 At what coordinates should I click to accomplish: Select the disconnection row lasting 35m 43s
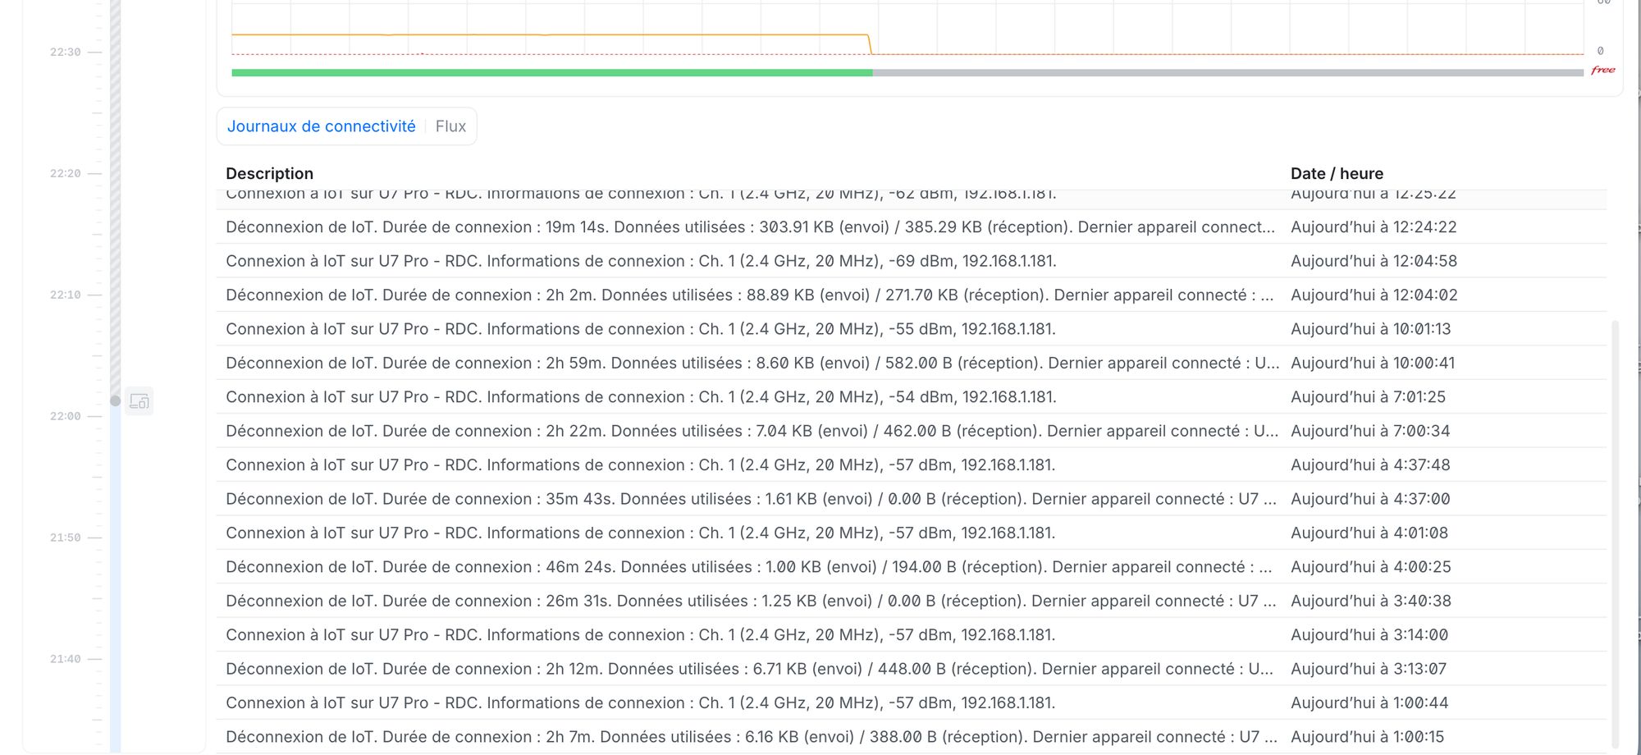coord(911,499)
